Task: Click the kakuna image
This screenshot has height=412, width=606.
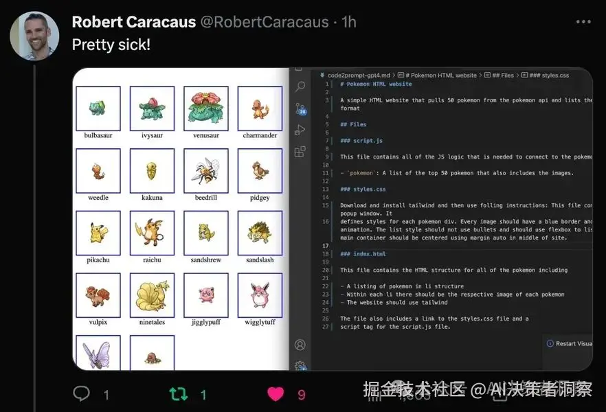Action: click(x=152, y=171)
